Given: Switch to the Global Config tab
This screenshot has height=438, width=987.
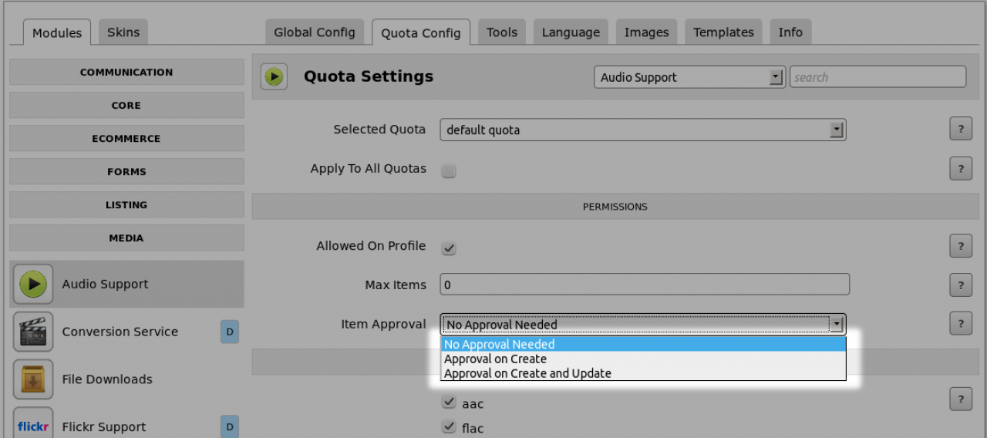Looking at the screenshot, I should (x=315, y=32).
